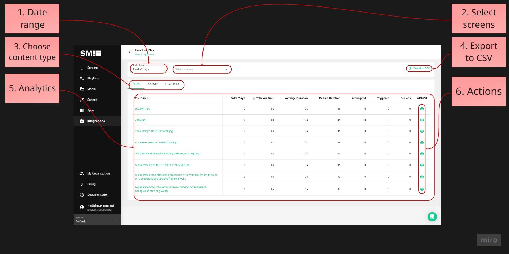Open the Documentation help icon

click(x=82, y=195)
